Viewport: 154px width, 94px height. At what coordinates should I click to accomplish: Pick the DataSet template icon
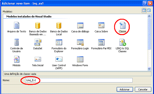(38, 42)
